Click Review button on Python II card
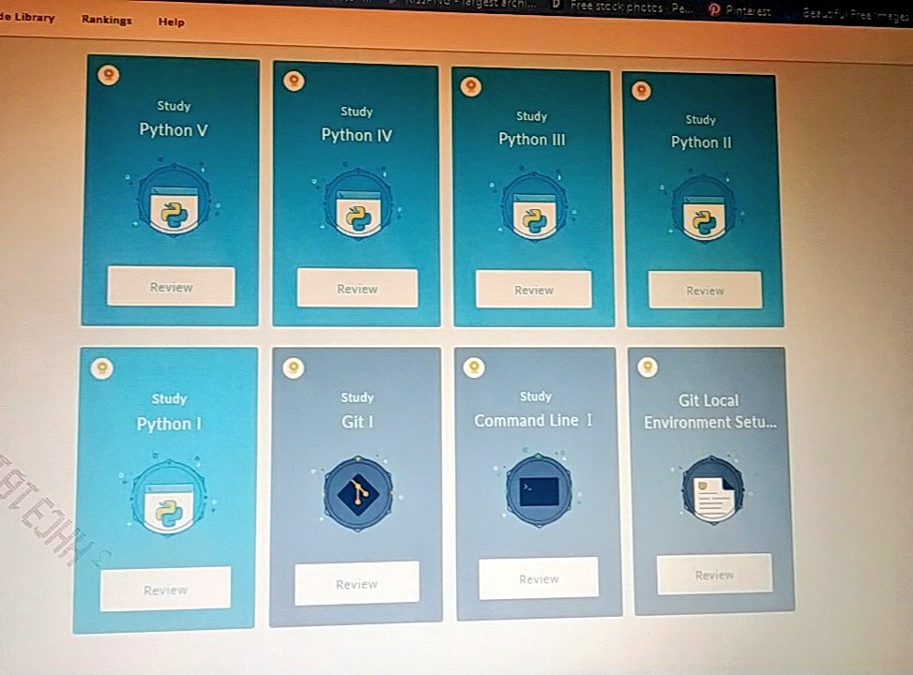The image size is (913, 675). click(705, 290)
